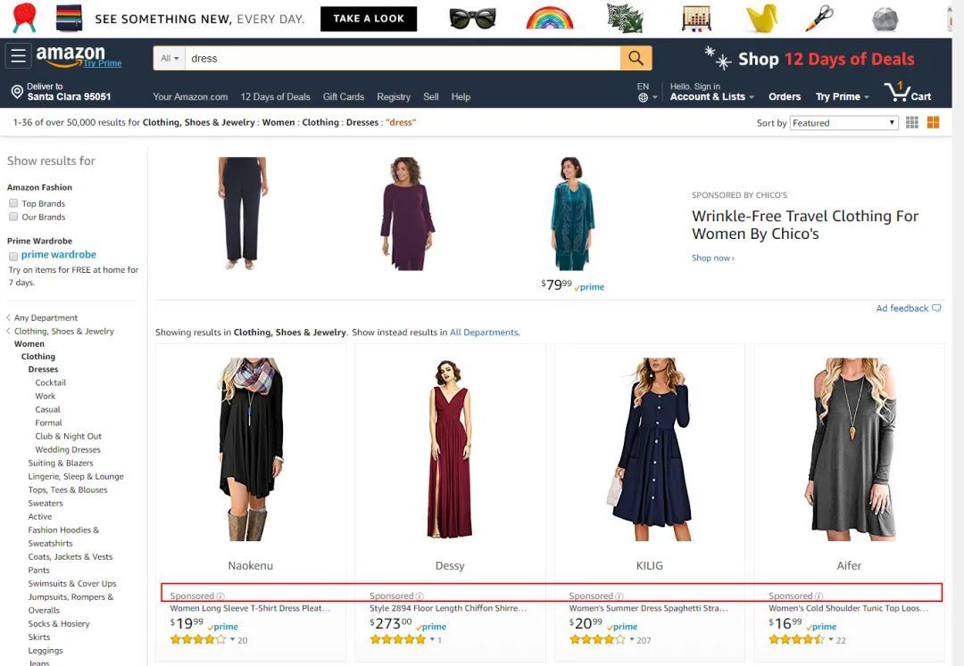Open KILIG navy dress thumbnail
This screenshot has height=666, width=964.
click(650, 449)
